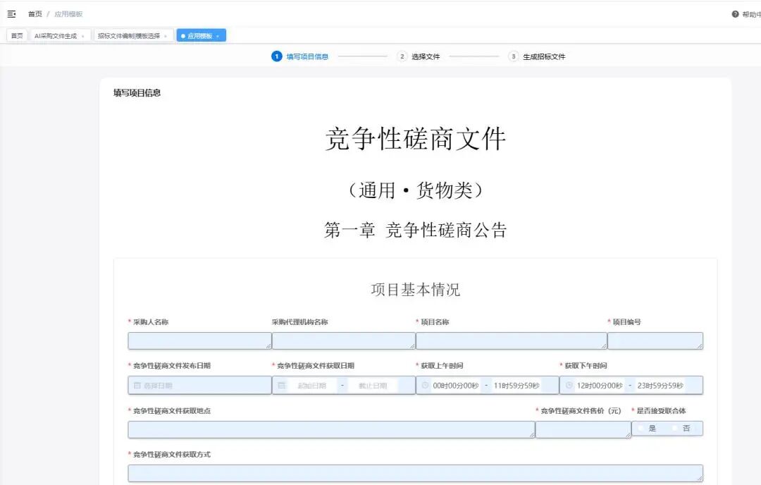
Task: Open the 竞争性磋商文件发布日期 date picker
Action: point(200,386)
